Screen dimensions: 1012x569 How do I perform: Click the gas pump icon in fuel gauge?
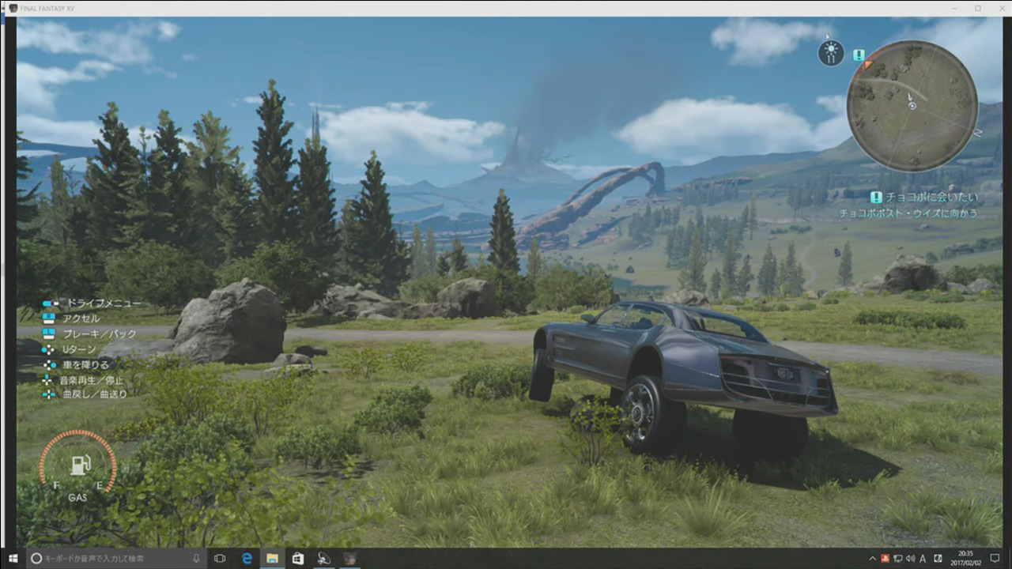[x=79, y=465]
